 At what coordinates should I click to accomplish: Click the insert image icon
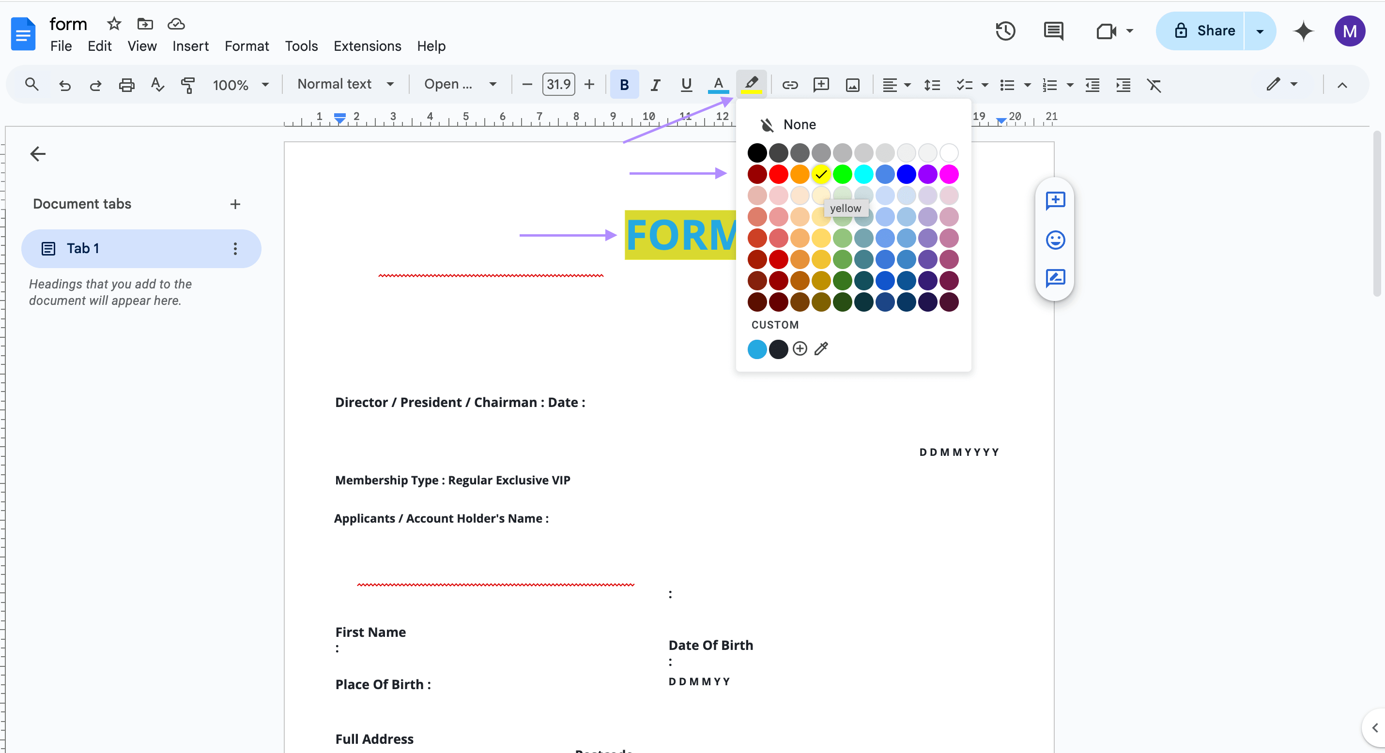point(853,85)
